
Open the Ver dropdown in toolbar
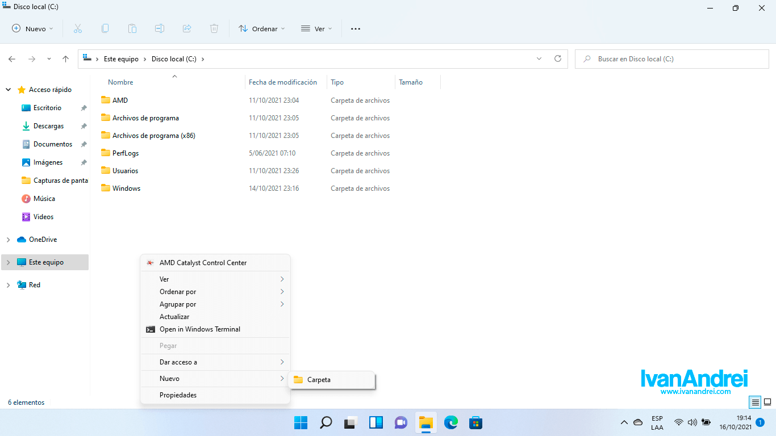pyautogui.click(x=316, y=28)
